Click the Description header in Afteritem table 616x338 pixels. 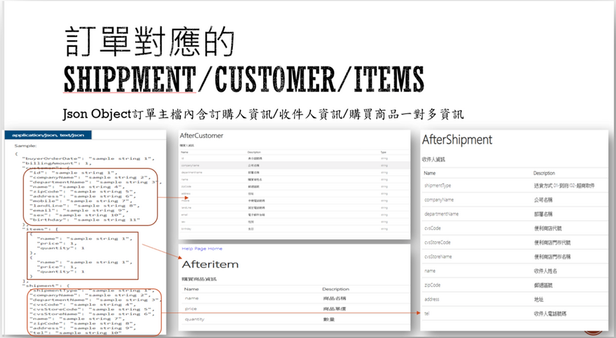336,289
